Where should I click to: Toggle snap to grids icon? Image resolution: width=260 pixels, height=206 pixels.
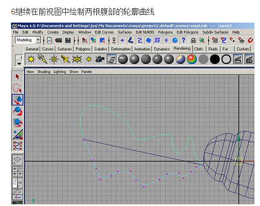tap(215, 40)
